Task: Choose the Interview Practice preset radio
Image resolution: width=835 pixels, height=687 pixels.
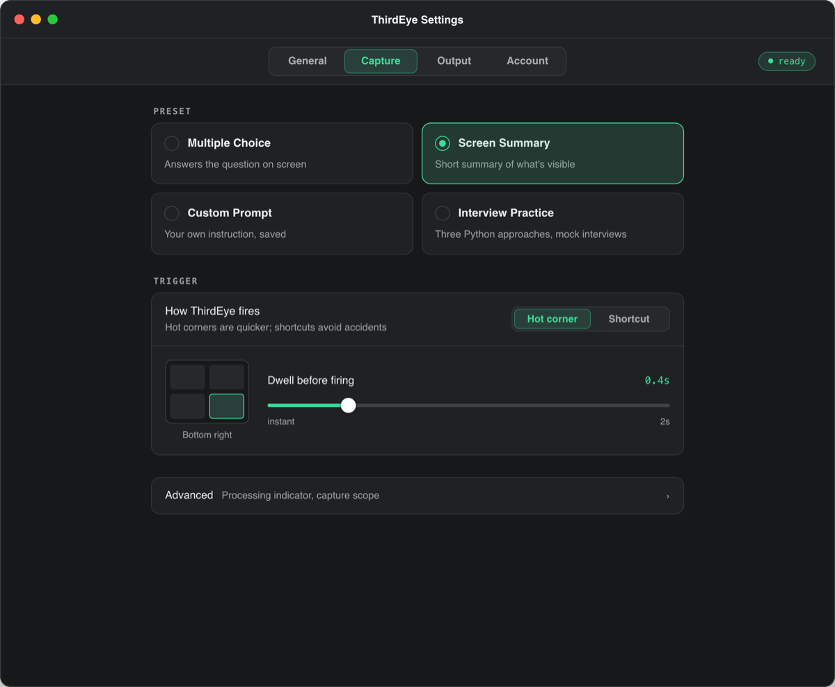Action: (x=443, y=213)
